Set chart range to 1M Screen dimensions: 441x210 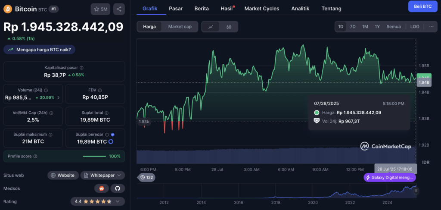coord(365,27)
